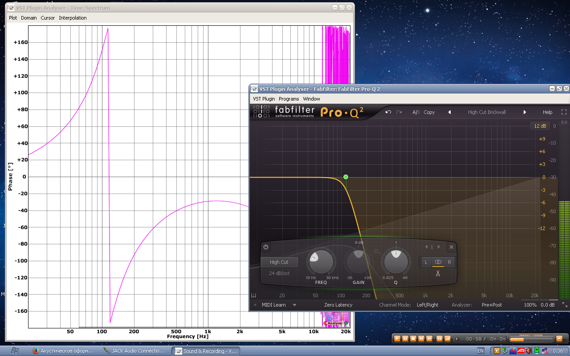Toggle the piano keyboard display icon
Image resolution: width=570 pixels, height=356 pixels.
coord(254,295)
